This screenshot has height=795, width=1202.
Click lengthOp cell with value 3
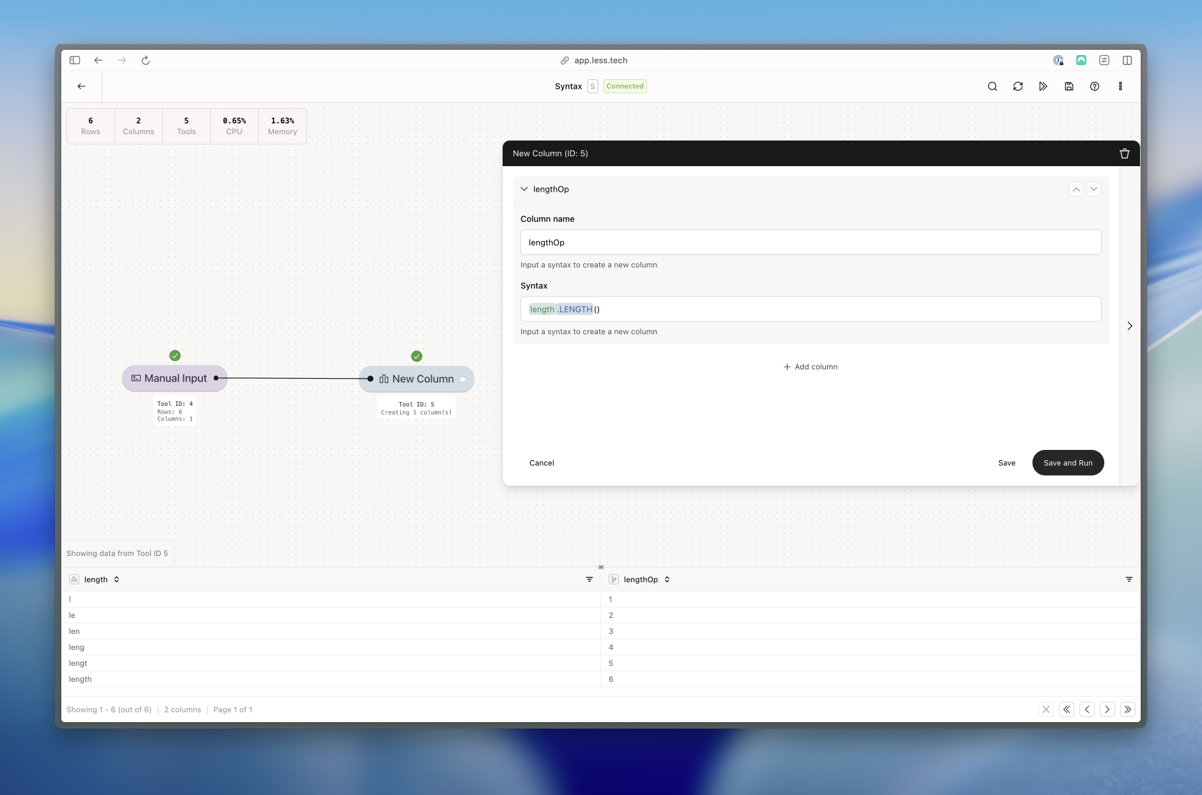(871, 631)
